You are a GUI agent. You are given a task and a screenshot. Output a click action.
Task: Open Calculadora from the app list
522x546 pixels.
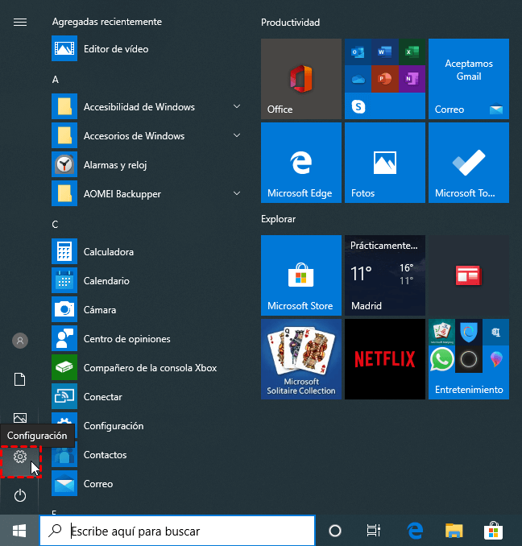(x=109, y=252)
